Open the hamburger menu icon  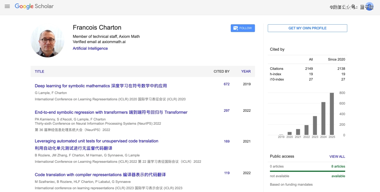click(x=7, y=6)
